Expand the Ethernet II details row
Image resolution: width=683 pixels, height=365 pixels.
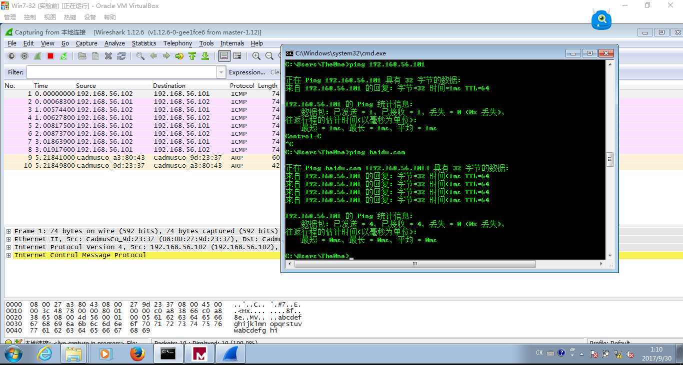click(x=8, y=239)
